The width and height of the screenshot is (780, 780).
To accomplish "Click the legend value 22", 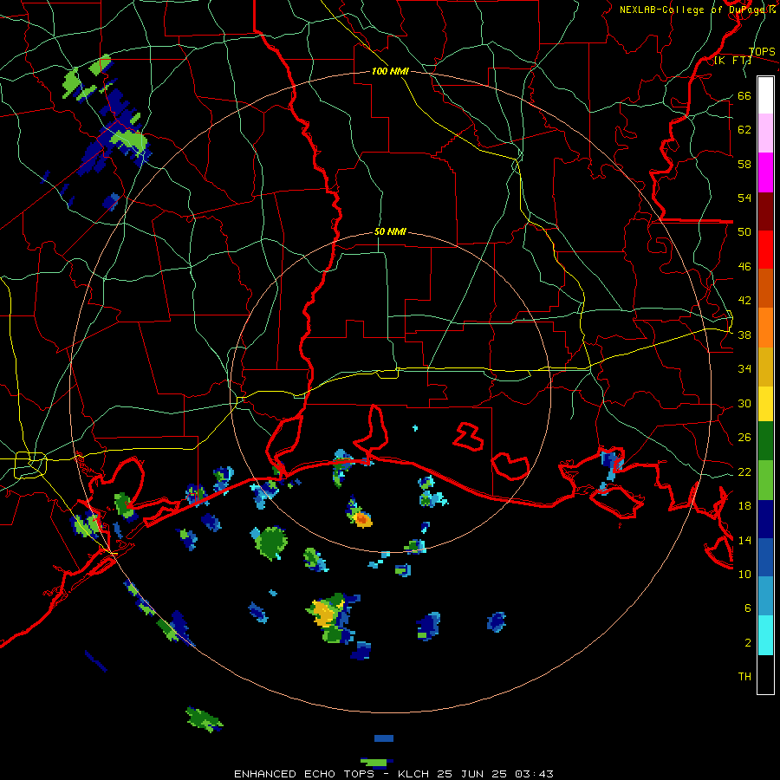I will tap(744, 472).
